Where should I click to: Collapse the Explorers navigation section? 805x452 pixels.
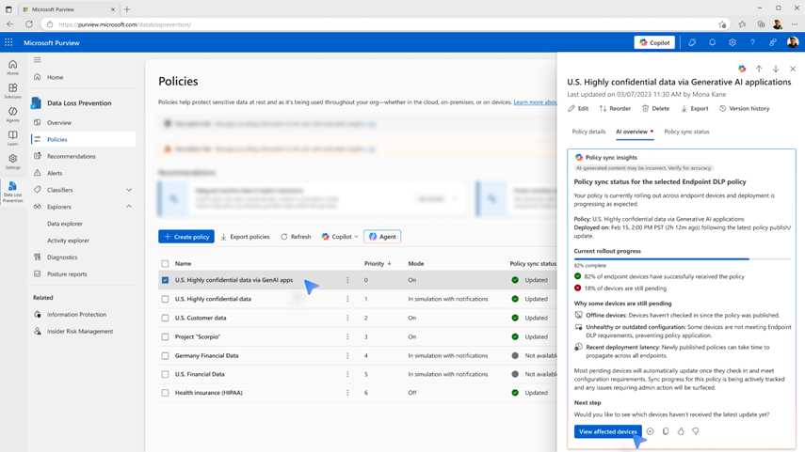coord(129,207)
